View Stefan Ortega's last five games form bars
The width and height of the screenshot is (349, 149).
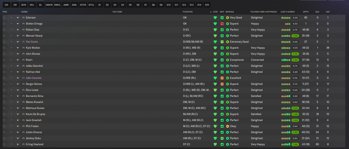pos(288,24)
